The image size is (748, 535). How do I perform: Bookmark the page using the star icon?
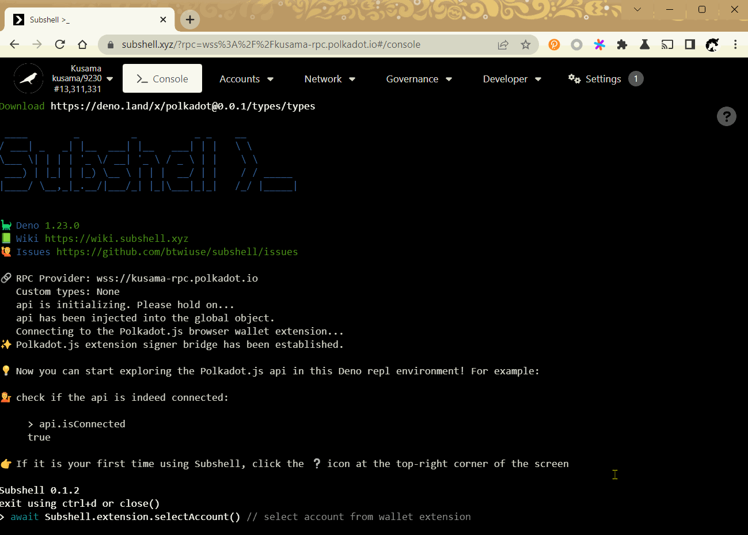(525, 44)
